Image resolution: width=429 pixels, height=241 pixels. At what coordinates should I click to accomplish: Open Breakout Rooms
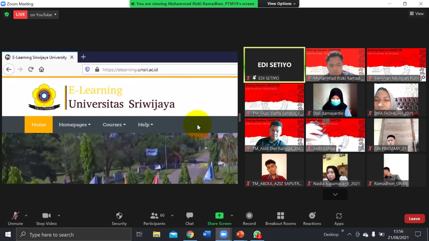[x=281, y=219]
